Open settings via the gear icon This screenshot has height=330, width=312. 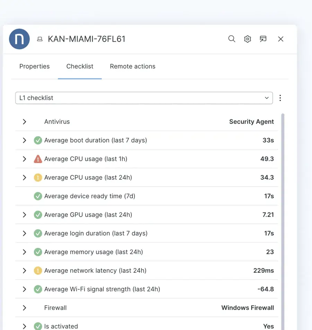pyautogui.click(x=248, y=39)
